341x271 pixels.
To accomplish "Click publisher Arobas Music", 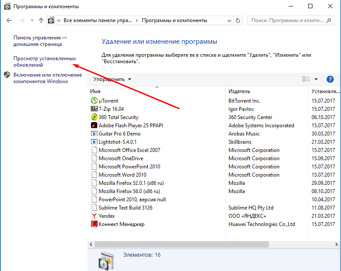I will point(244,134).
